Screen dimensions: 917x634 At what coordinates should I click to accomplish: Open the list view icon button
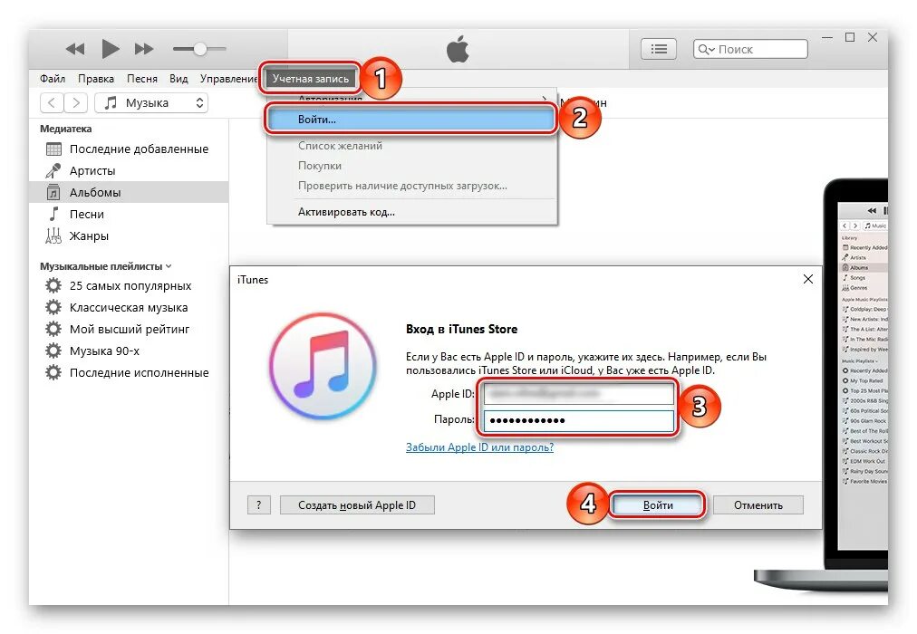point(659,49)
